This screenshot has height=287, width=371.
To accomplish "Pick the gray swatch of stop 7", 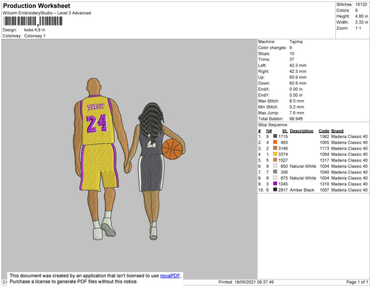I will 275,172.
